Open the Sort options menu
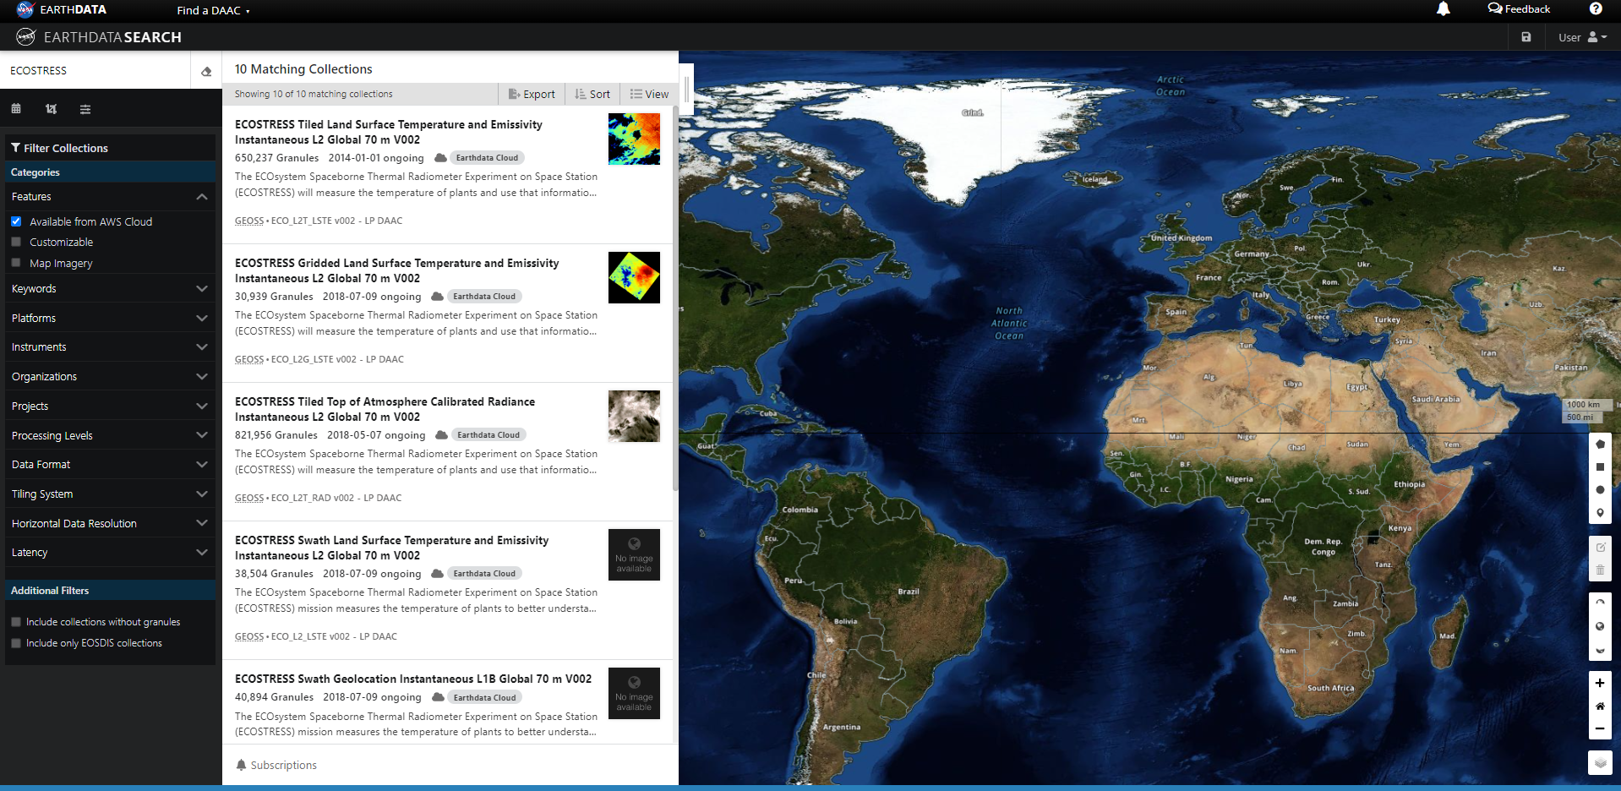 (592, 94)
